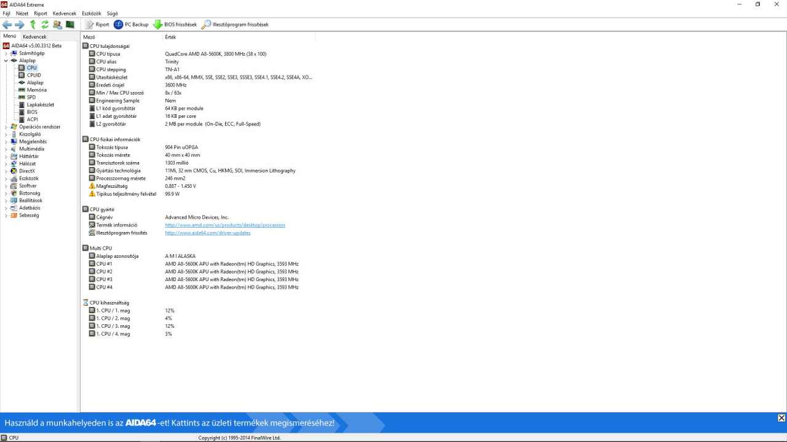Open the Kedvencek menu
This screenshot has height=442, width=787.
65,13
